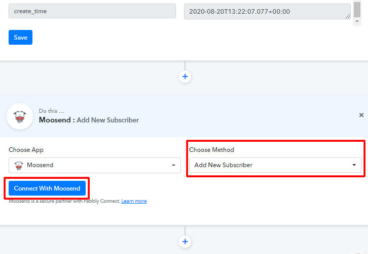368x254 pixels.
Task: Click the large Moosend cow logo
Action: tap(20, 116)
